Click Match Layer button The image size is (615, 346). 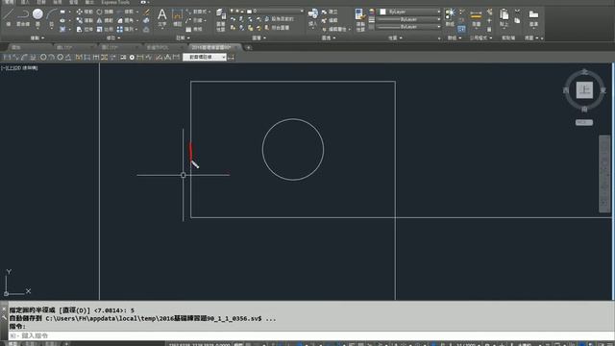[278, 28]
